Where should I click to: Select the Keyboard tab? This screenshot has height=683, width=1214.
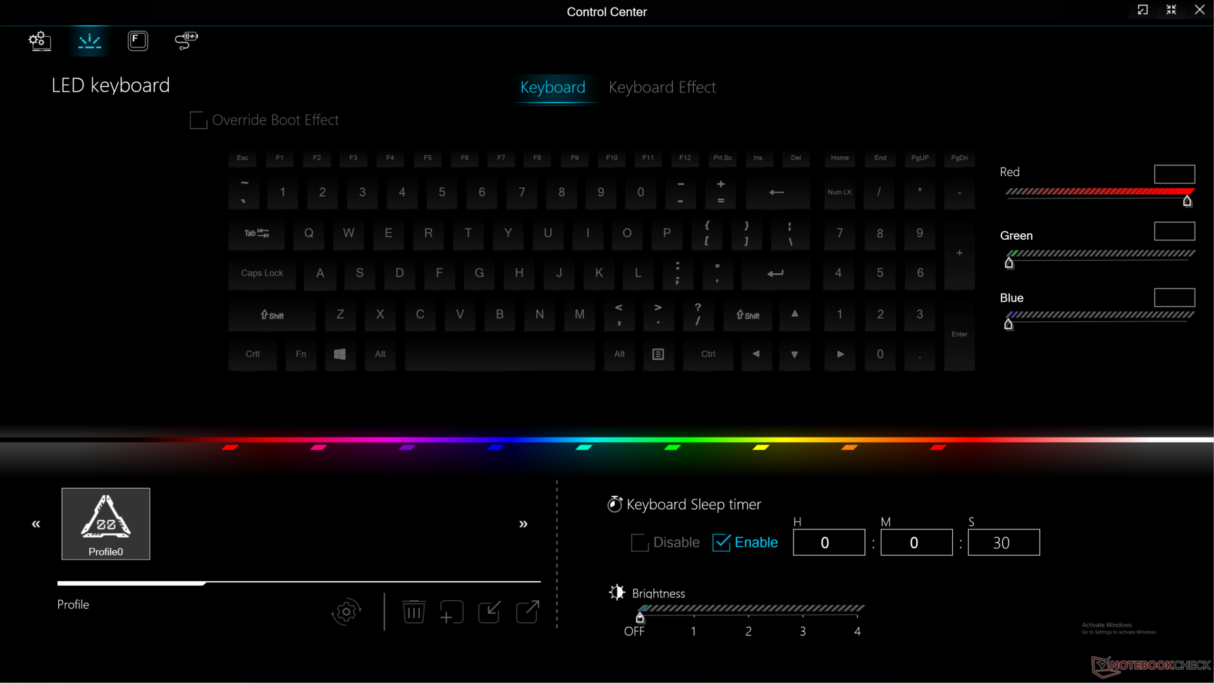553,87
